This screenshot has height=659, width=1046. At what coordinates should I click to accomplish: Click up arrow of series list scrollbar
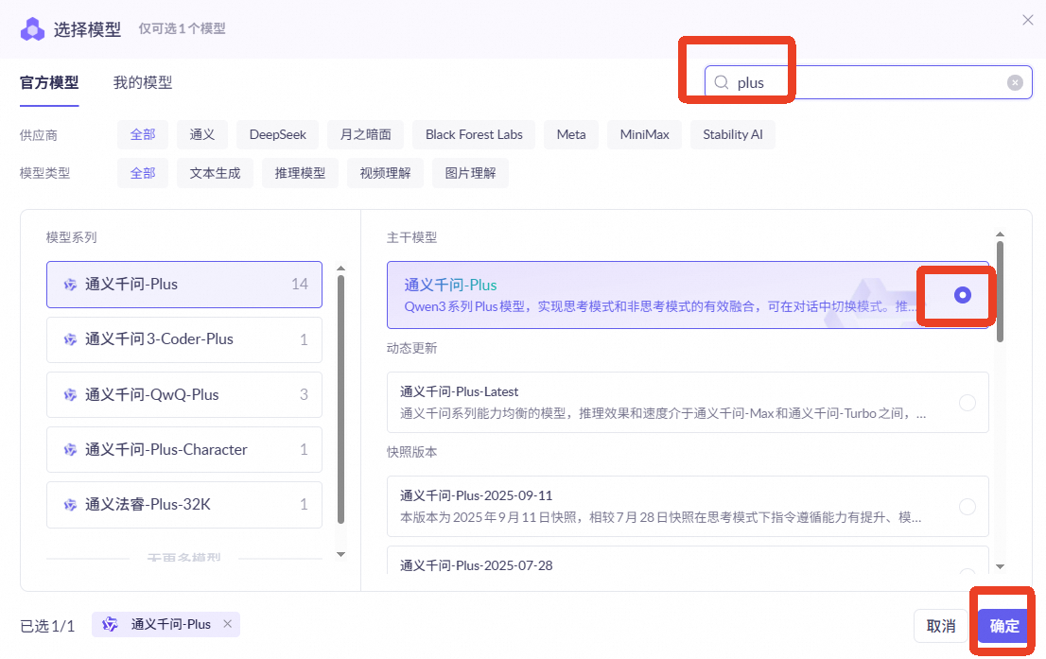click(x=340, y=269)
